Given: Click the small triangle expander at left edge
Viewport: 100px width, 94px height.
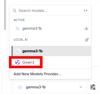Looking at the screenshot, I should (x=5, y=62).
